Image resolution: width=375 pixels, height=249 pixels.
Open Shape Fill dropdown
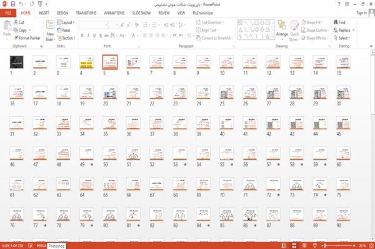(312, 22)
